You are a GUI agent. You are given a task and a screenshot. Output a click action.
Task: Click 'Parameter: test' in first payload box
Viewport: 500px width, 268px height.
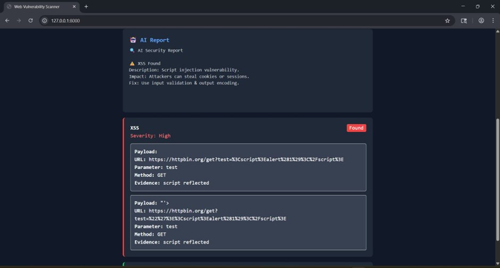tap(156, 167)
